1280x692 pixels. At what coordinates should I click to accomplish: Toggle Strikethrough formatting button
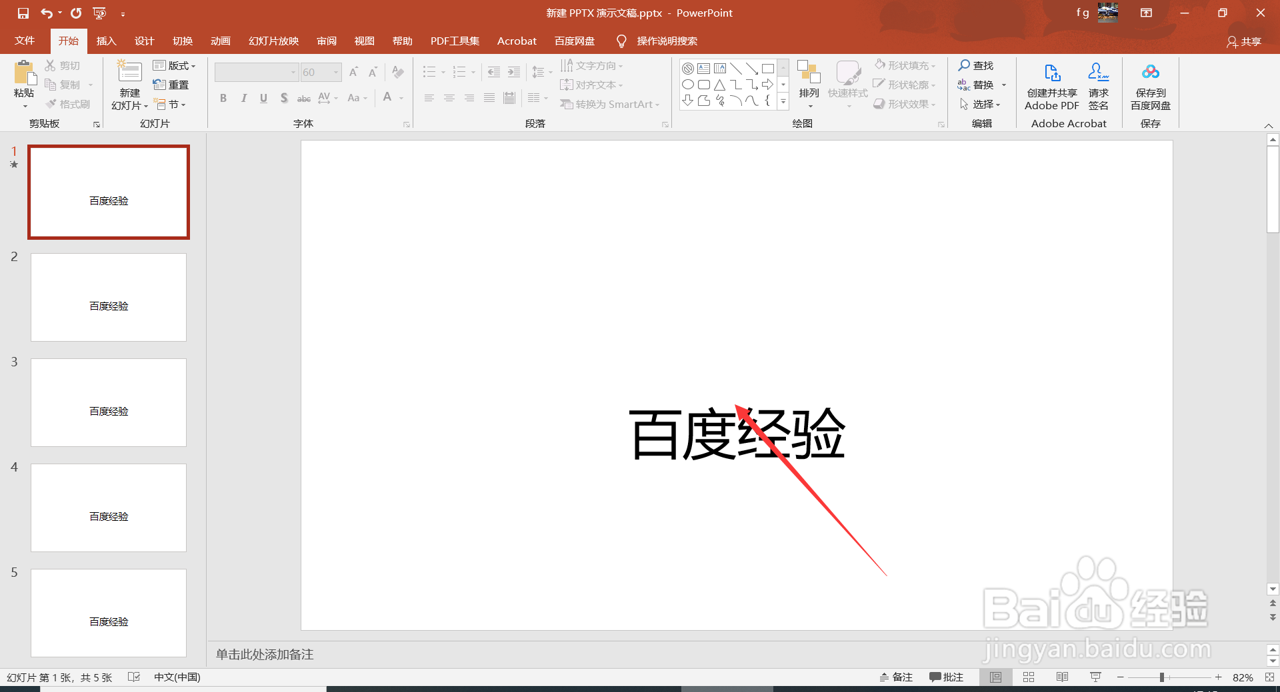pyautogui.click(x=304, y=98)
